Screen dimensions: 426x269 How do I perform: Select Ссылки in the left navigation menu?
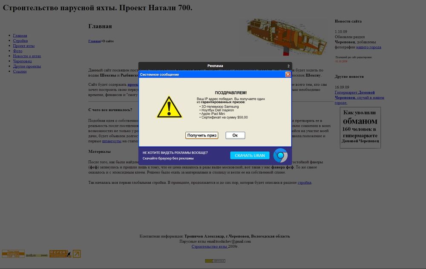pos(20,72)
